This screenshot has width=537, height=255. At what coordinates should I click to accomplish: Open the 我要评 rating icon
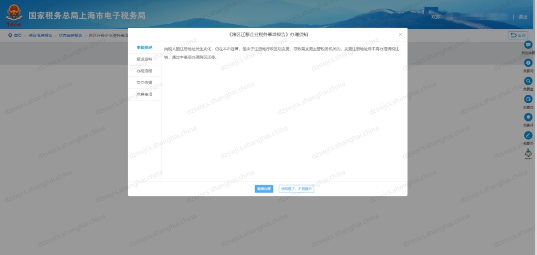pos(529,117)
